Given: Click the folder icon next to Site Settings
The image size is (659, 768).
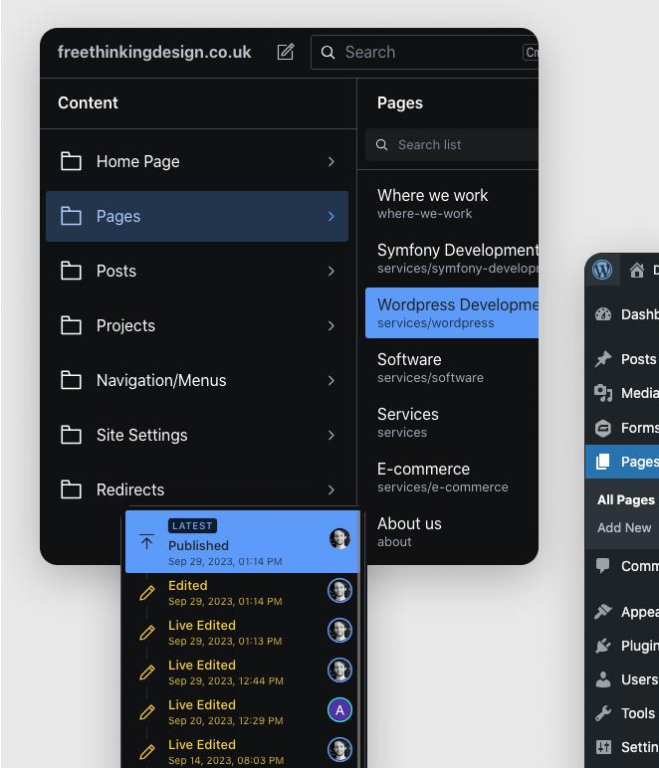Looking at the screenshot, I should click(71, 435).
